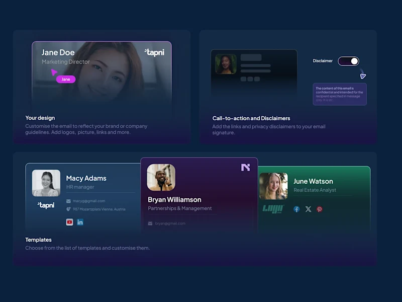Image resolution: width=402 pixels, height=302 pixels.
Task: Click the Pinterest icon on June Watson card
Action: tap(320, 209)
